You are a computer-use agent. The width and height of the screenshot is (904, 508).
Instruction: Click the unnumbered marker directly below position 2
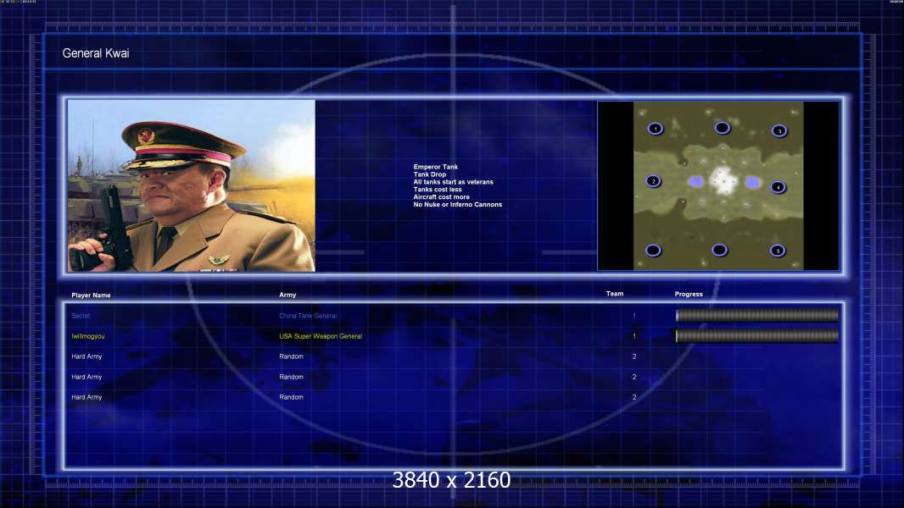653,251
